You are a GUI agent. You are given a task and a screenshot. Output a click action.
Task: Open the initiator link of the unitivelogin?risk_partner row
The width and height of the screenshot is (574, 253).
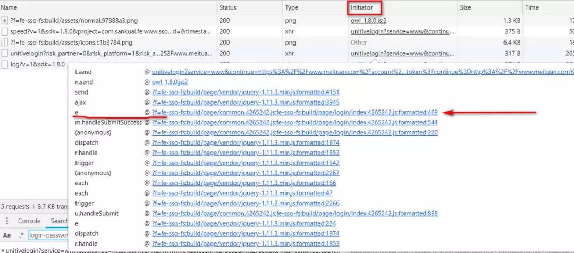[403, 54]
